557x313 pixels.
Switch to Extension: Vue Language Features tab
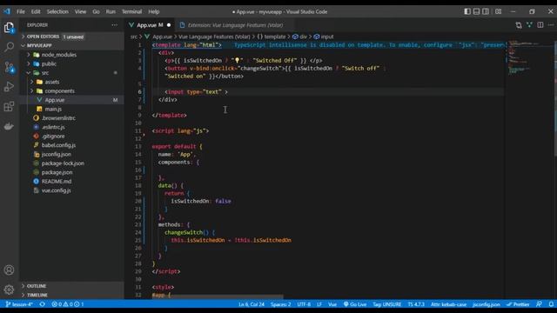coord(235,25)
